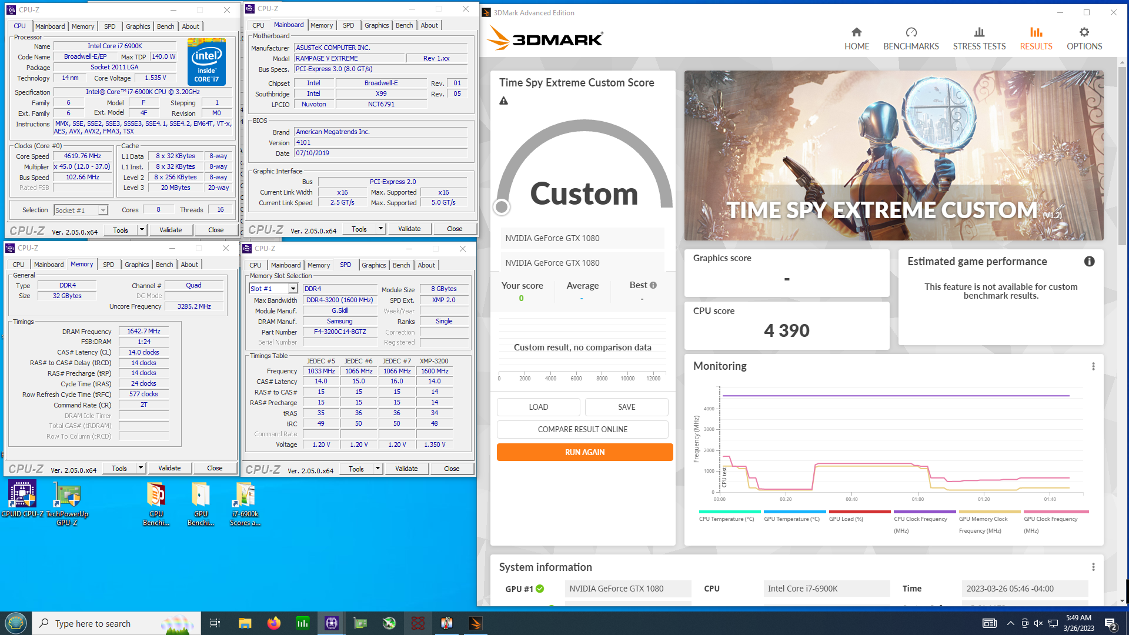Switch to 3DMark taskbar icon

[x=476, y=623]
